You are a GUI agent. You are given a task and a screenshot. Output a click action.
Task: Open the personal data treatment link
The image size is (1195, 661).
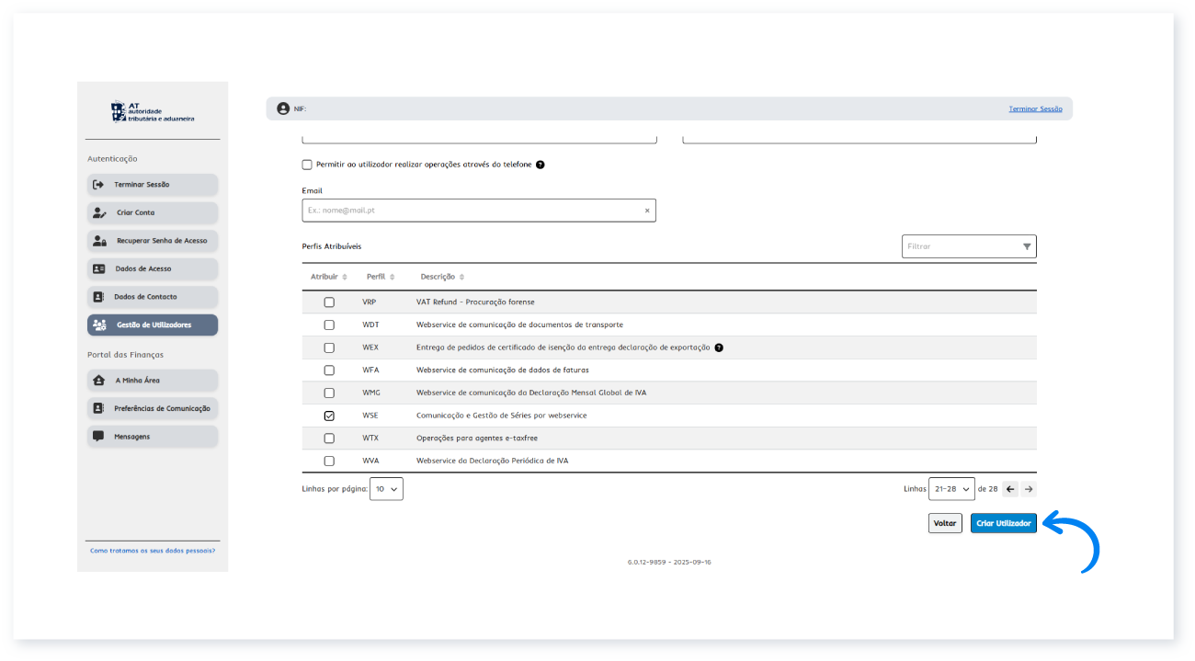pyautogui.click(x=153, y=551)
